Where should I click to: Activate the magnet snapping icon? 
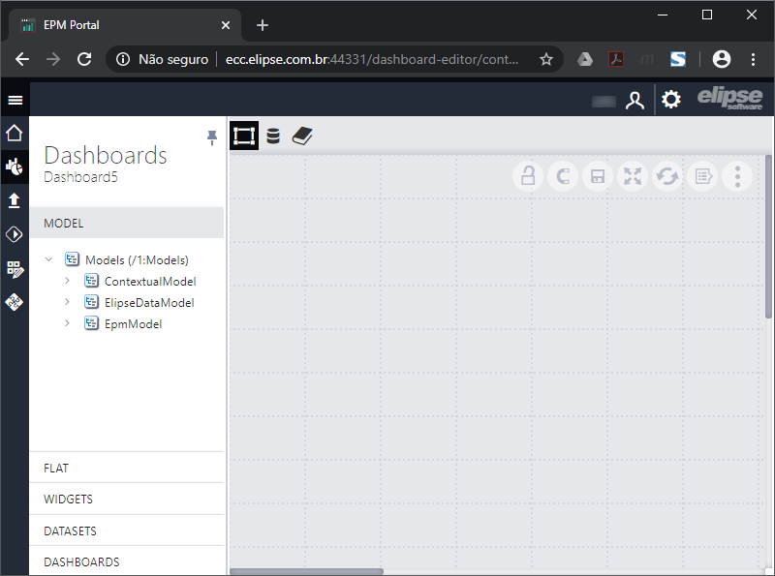[x=563, y=176]
